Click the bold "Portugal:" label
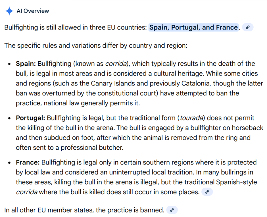This screenshot has width=267, height=217. tap(30, 118)
